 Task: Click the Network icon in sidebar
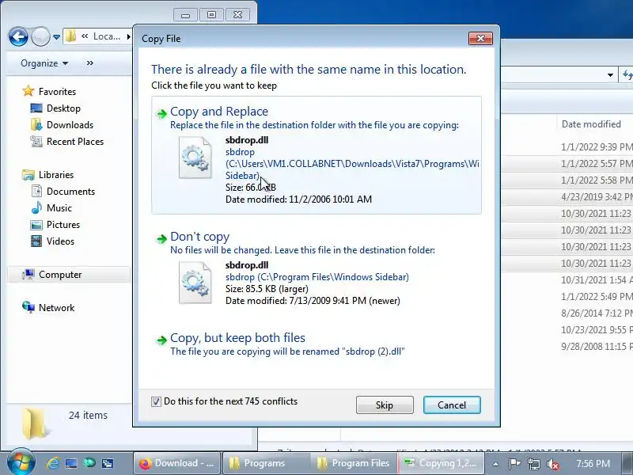(x=28, y=307)
